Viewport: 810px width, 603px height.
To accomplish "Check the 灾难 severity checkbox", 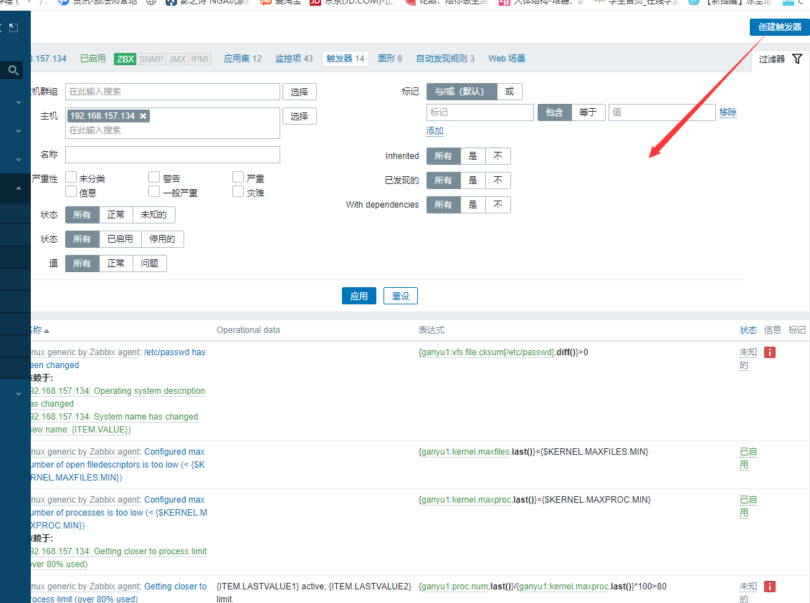I will pos(238,191).
